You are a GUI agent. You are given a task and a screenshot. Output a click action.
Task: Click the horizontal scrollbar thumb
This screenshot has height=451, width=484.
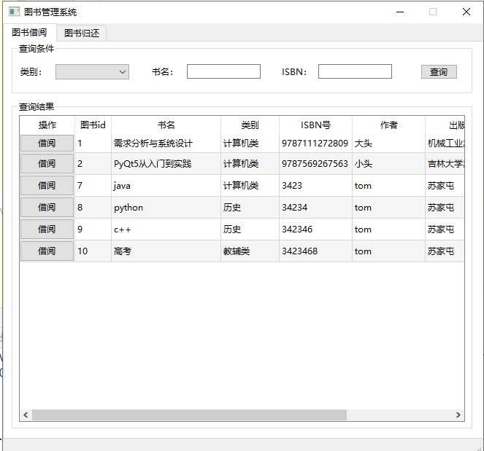coord(189,415)
